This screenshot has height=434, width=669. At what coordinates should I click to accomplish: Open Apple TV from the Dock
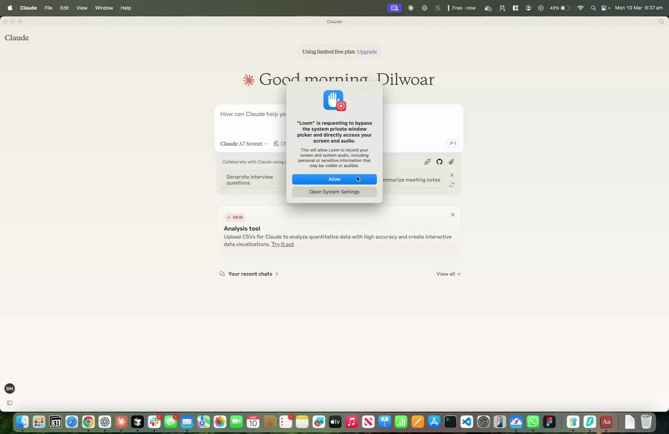(x=335, y=421)
